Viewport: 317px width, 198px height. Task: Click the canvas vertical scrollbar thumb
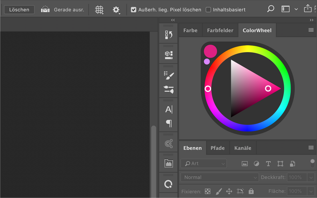click(x=154, y=162)
